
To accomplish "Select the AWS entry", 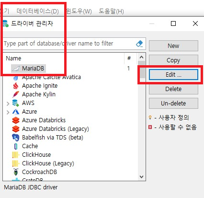I will (28, 103).
